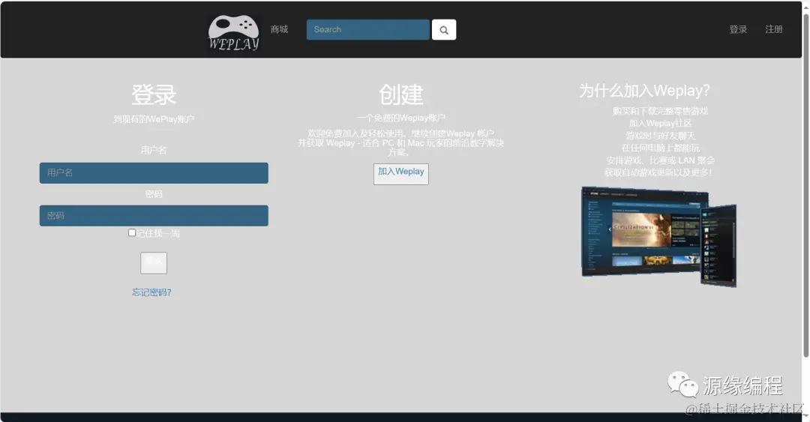Open the 商城 store menu item
The width and height of the screenshot is (810, 422).
(x=280, y=29)
